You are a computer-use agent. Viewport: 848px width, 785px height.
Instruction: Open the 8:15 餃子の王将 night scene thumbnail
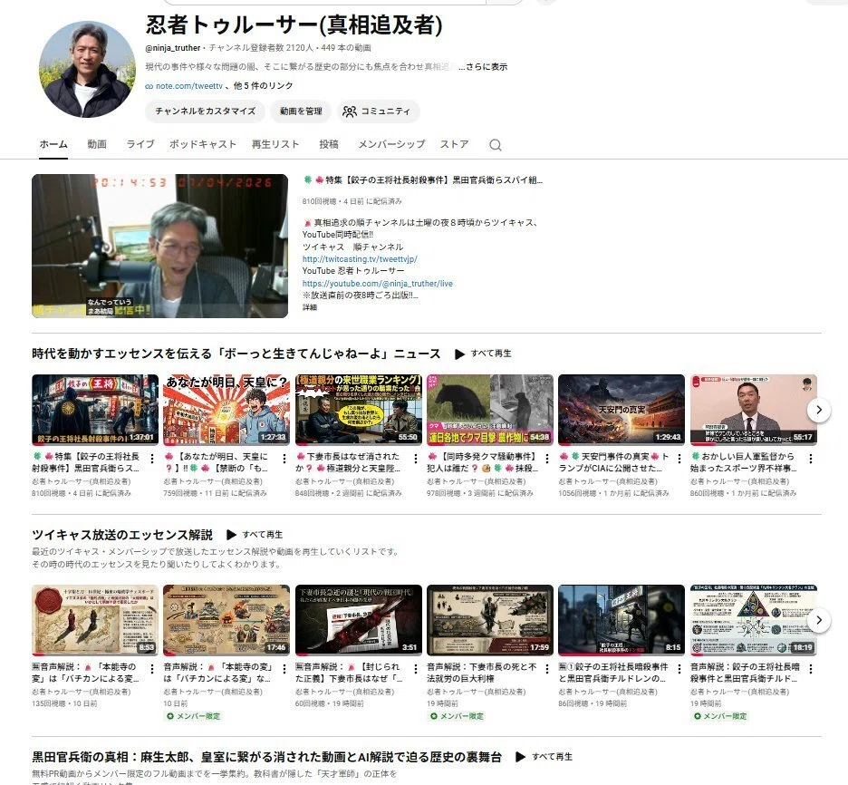pyautogui.click(x=622, y=620)
